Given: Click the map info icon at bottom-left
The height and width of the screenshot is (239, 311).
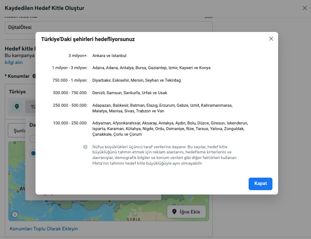Looking at the screenshot, I should (x=15, y=214).
